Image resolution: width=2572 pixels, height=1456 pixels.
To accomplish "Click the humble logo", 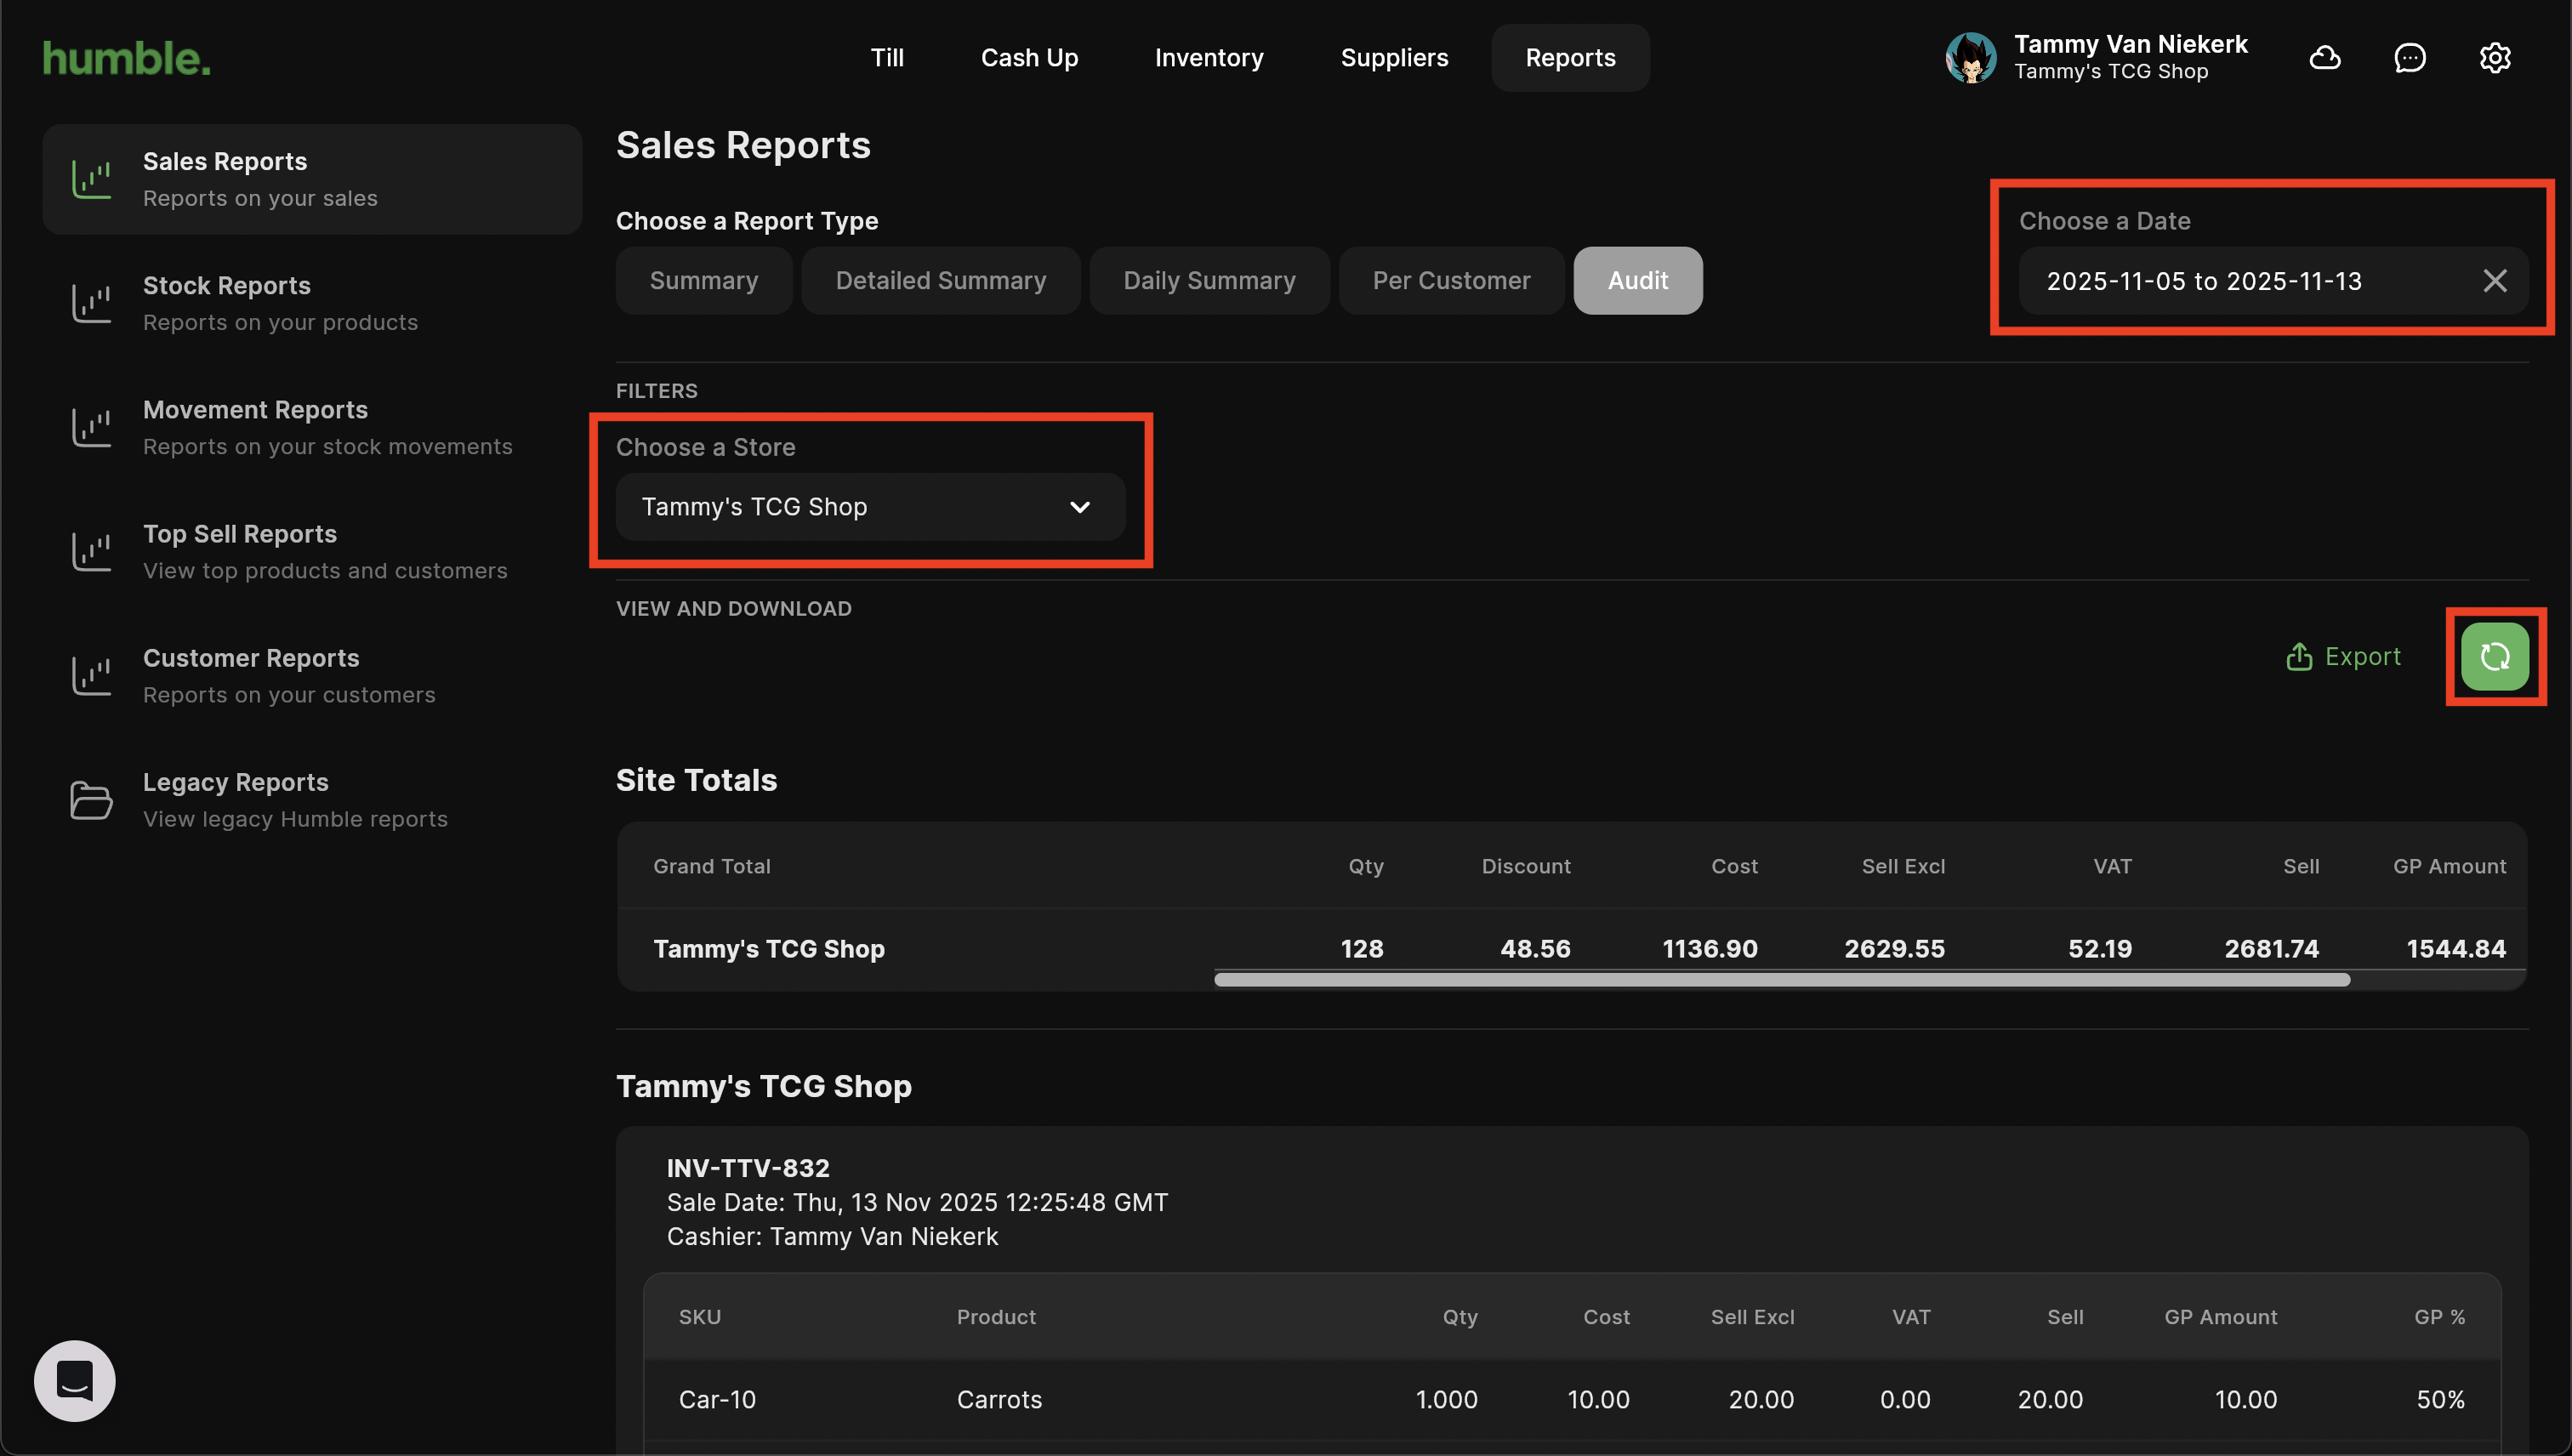I will [x=127, y=58].
